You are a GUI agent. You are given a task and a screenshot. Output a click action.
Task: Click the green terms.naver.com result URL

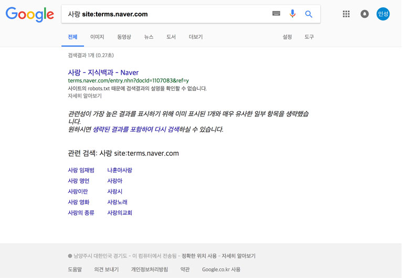[x=128, y=81]
